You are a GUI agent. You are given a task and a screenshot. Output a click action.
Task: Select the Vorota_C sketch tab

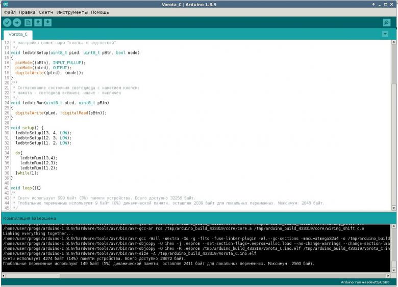(18, 35)
